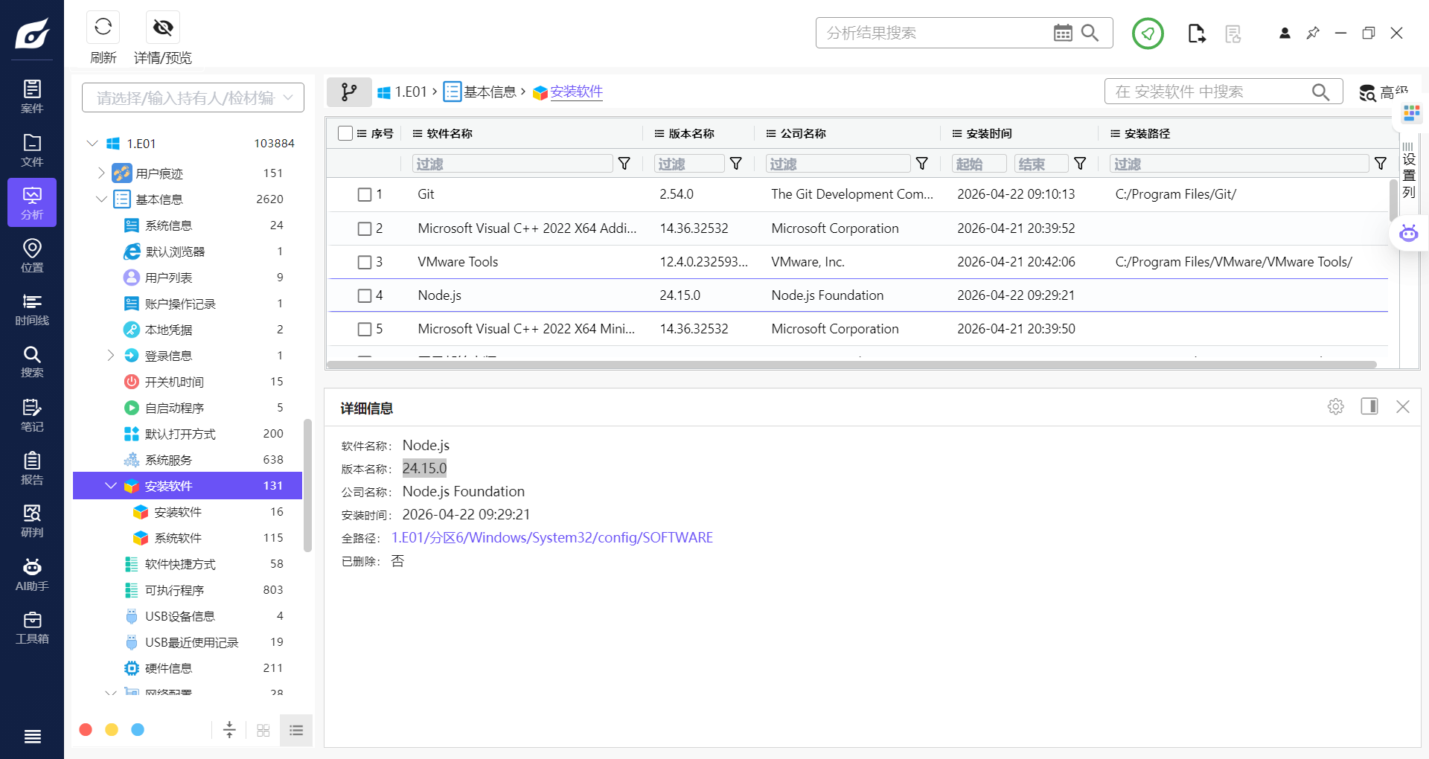The height and width of the screenshot is (759, 1429).
Task: Open the AI助手 sidebar section
Action: pos(32,574)
